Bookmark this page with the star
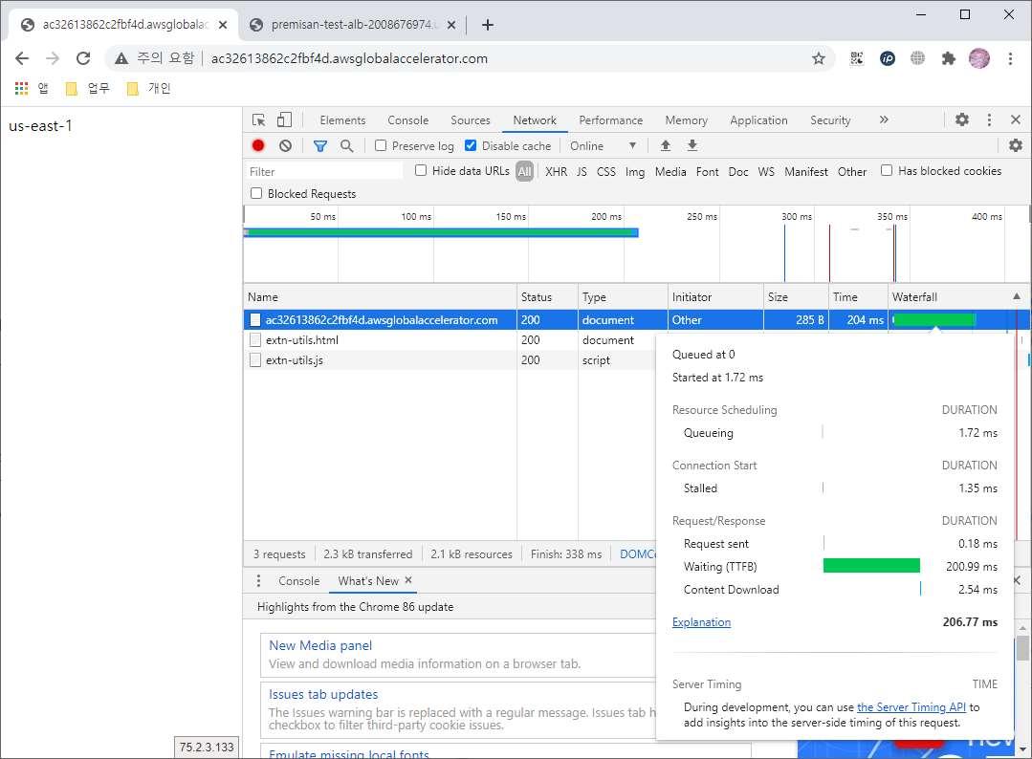Image resolution: width=1032 pixels, height=759 pixels. point(818,58)
